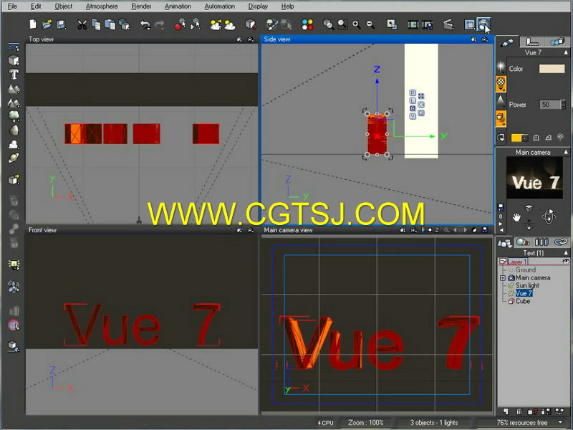The width and height of the screenshot is (573, 430).
Task: Open a scene with the folder icon
Action: pos(47,24)
